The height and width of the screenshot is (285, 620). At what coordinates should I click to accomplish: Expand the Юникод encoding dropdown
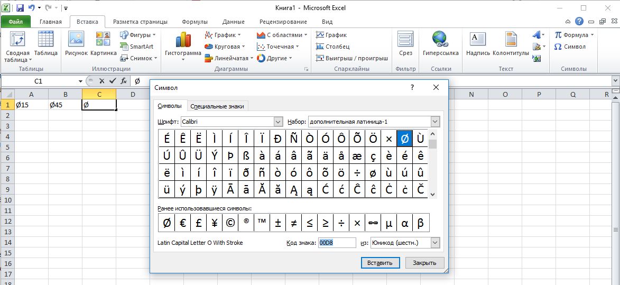click(435, 243)
